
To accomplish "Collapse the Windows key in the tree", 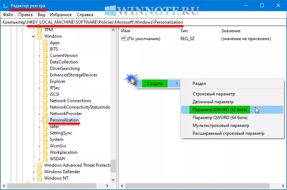I will point(33,37).
